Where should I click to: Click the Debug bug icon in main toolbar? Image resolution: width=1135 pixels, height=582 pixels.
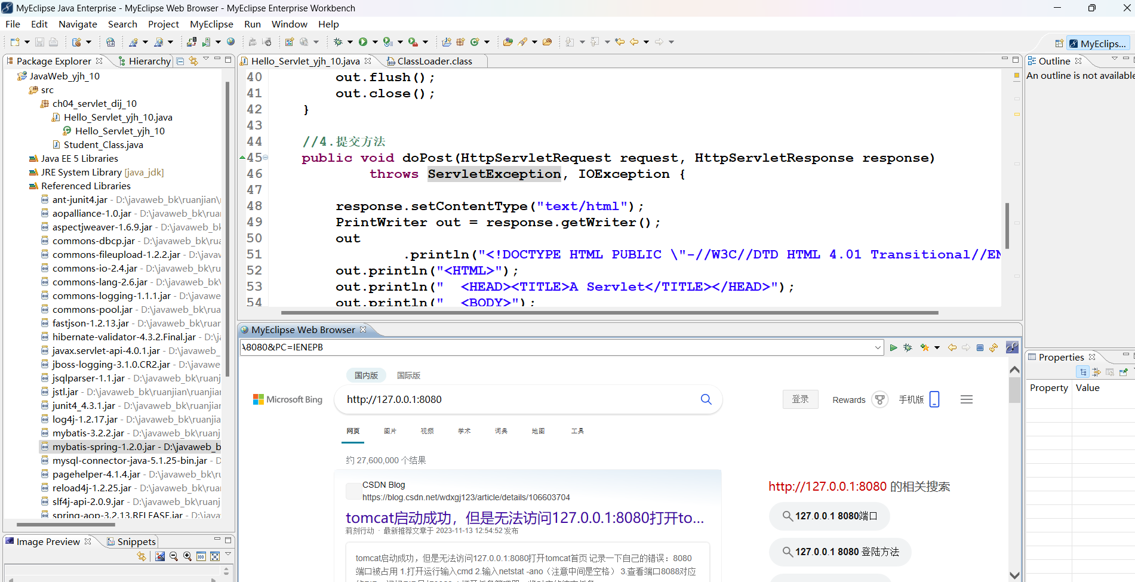pos(338,42)
